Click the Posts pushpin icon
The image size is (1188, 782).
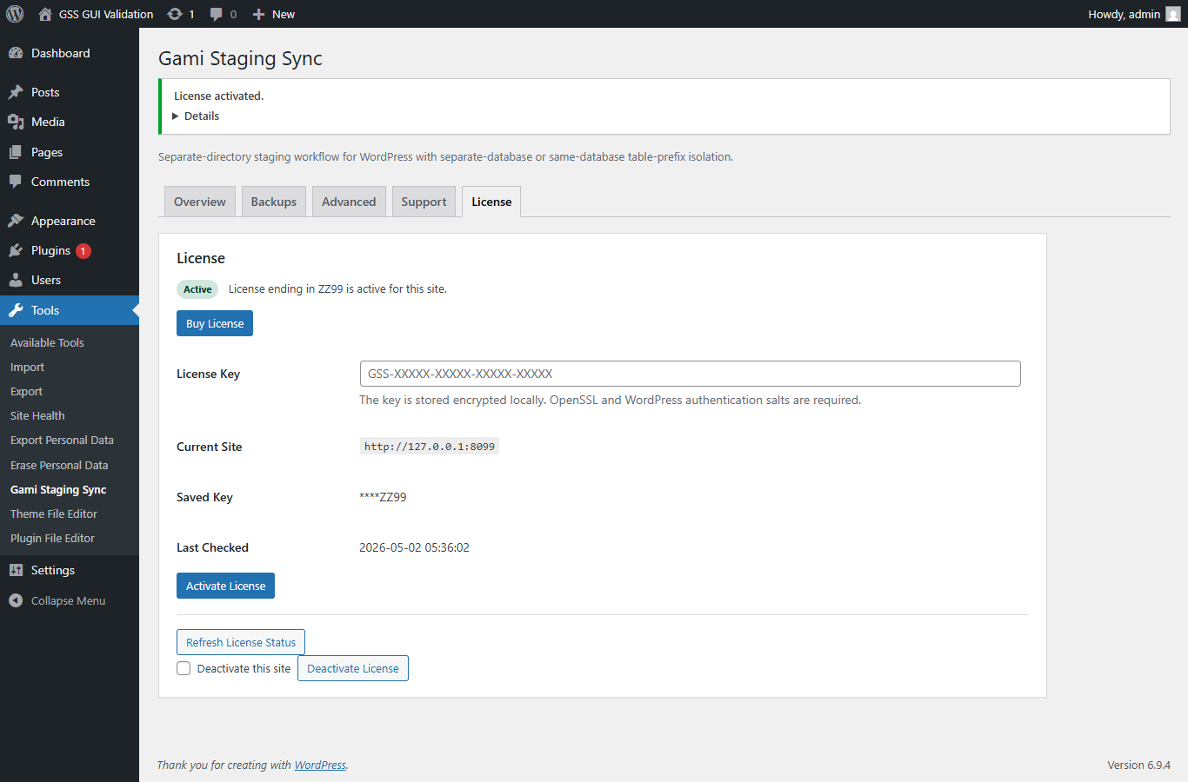tap(16, 92)
